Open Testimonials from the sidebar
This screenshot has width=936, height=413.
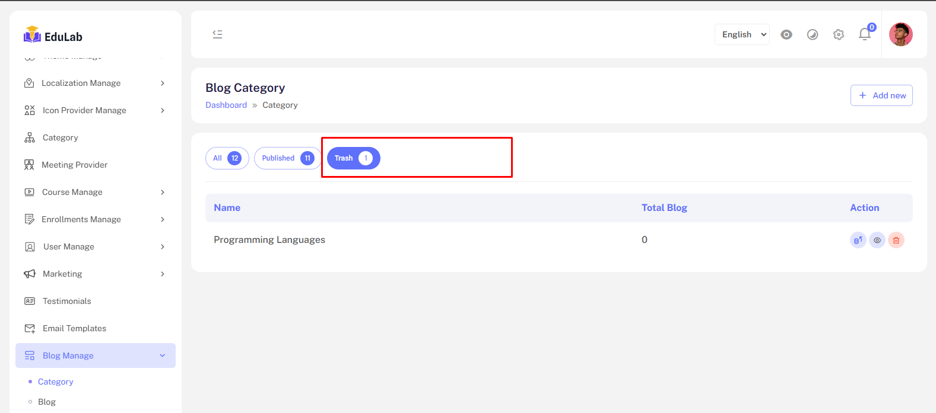(x=66, y=301)
